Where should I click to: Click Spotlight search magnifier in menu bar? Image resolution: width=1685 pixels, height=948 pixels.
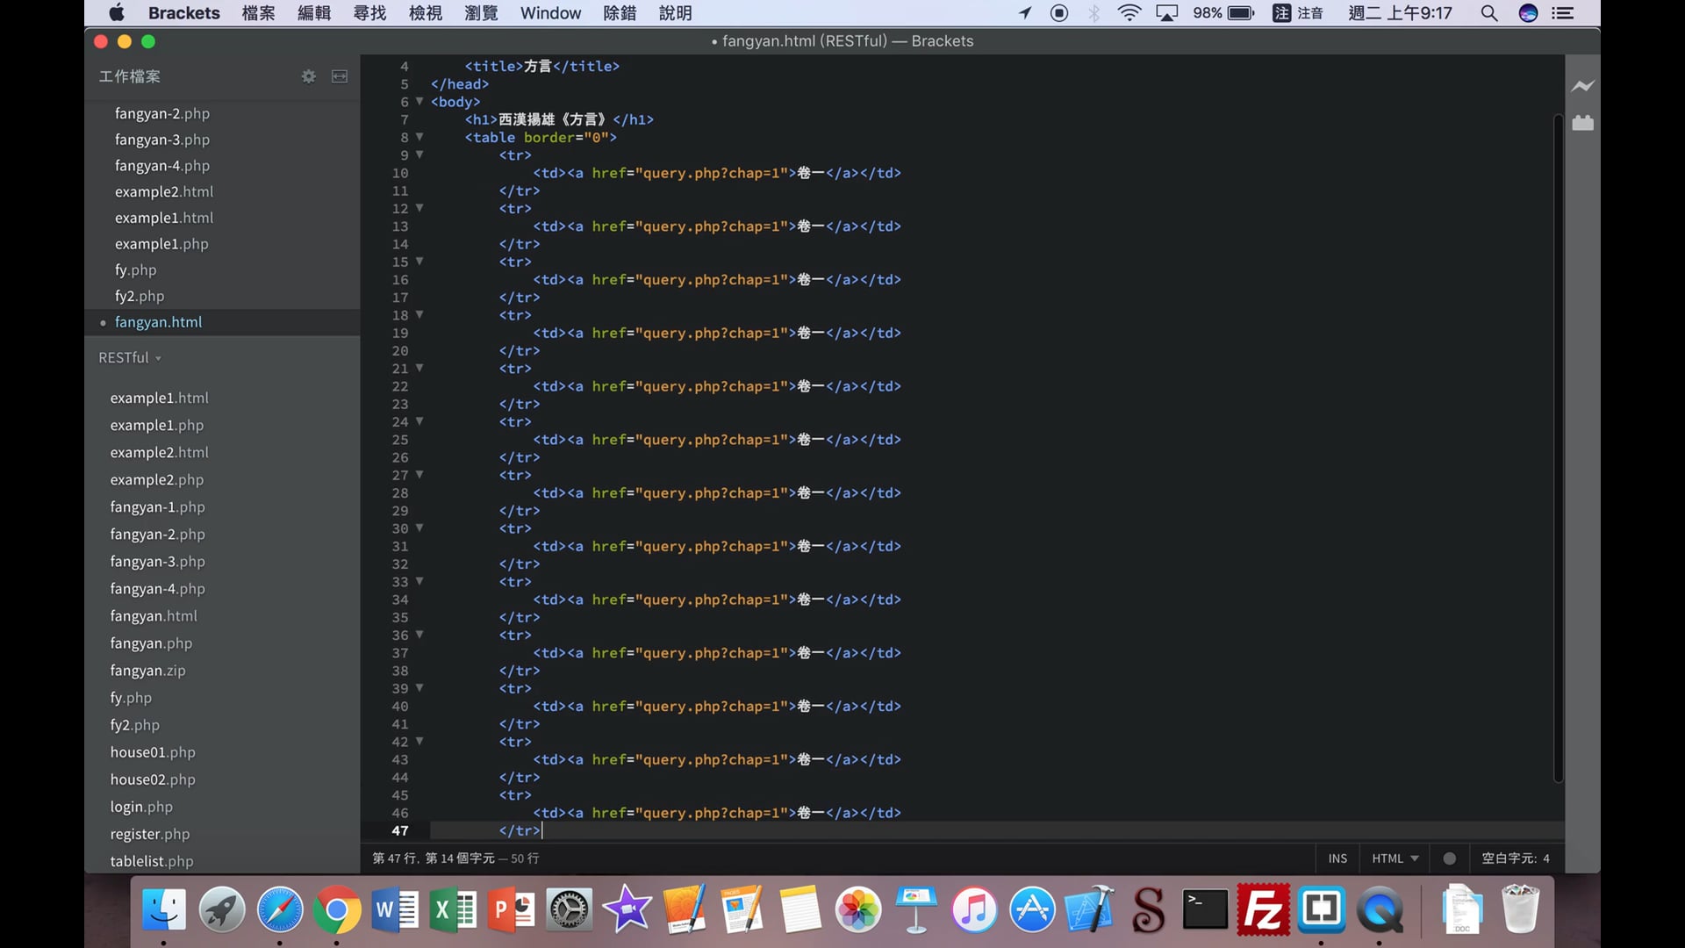[1488, 13]
